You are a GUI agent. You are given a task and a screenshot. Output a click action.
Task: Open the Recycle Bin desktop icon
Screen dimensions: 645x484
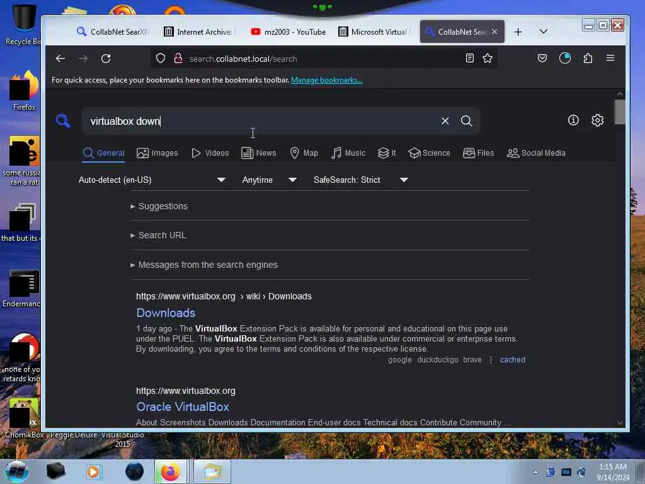tap(23, 25)
